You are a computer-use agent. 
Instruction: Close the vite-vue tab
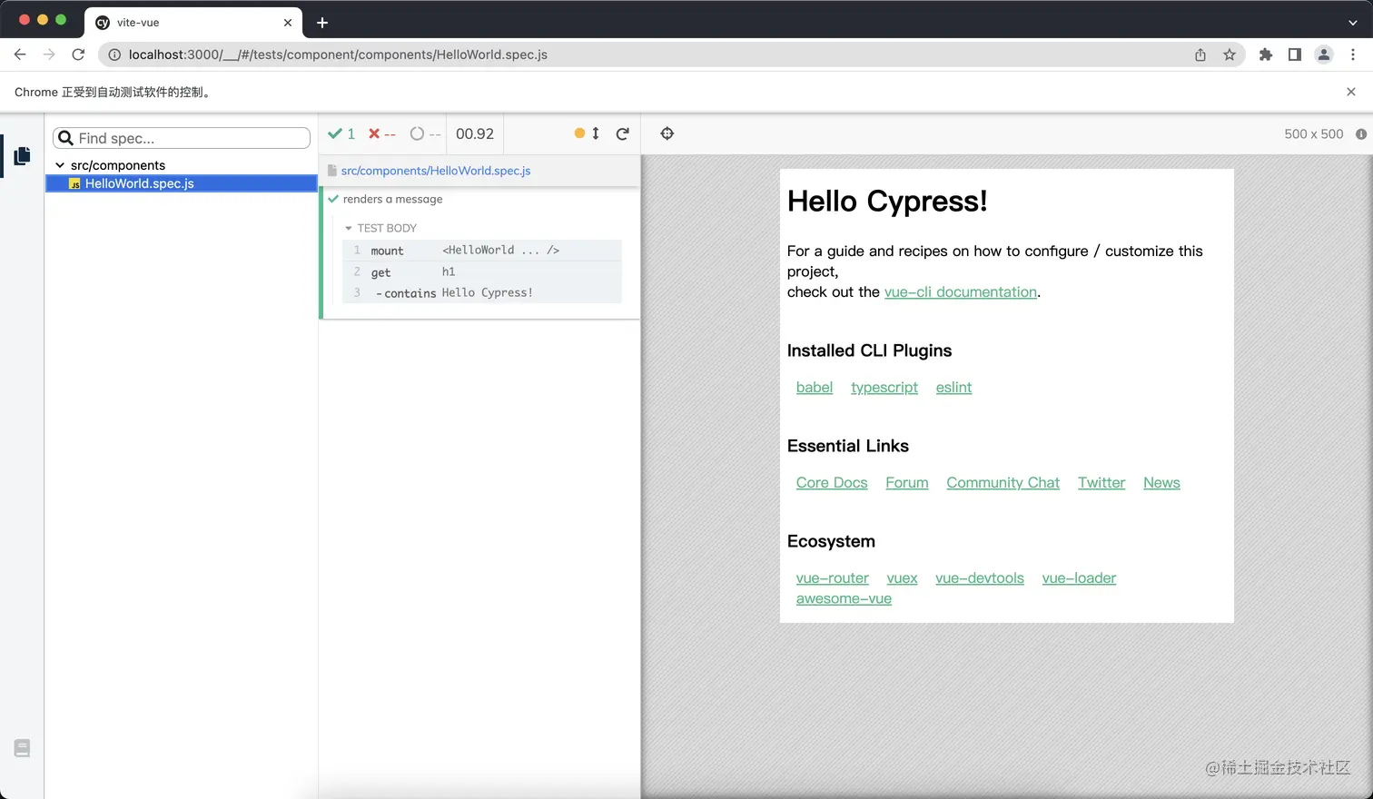tap(288, 23)
